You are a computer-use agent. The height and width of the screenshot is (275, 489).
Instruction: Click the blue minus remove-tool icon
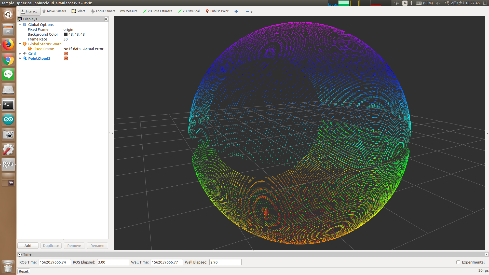(247, 11)
